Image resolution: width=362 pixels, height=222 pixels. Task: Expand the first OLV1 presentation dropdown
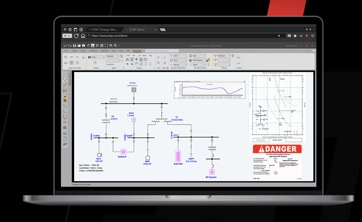pyautogui.click(x=180, y=56)
